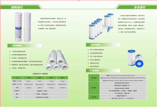
Task: Click the 40英寸 column header
Action: coord(62,78)
